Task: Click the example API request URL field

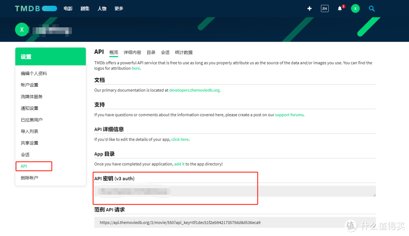Action: (235, 222)
